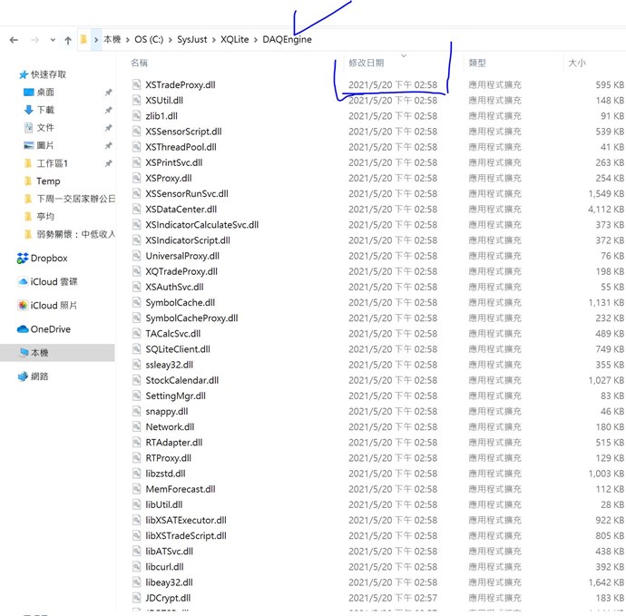This screenshot has height=616, width=626.
Task: Select XSUtil.dll file icon
Action: pyautogui.click(x=136, y=100)
